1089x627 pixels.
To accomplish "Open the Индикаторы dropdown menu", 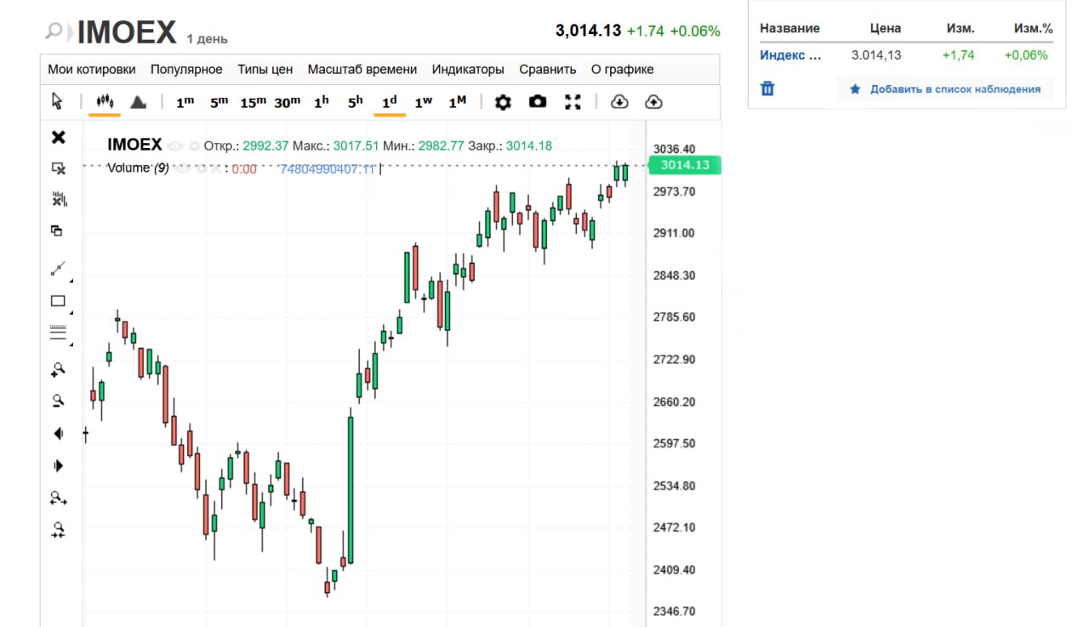I will click(x=468, y=70).
